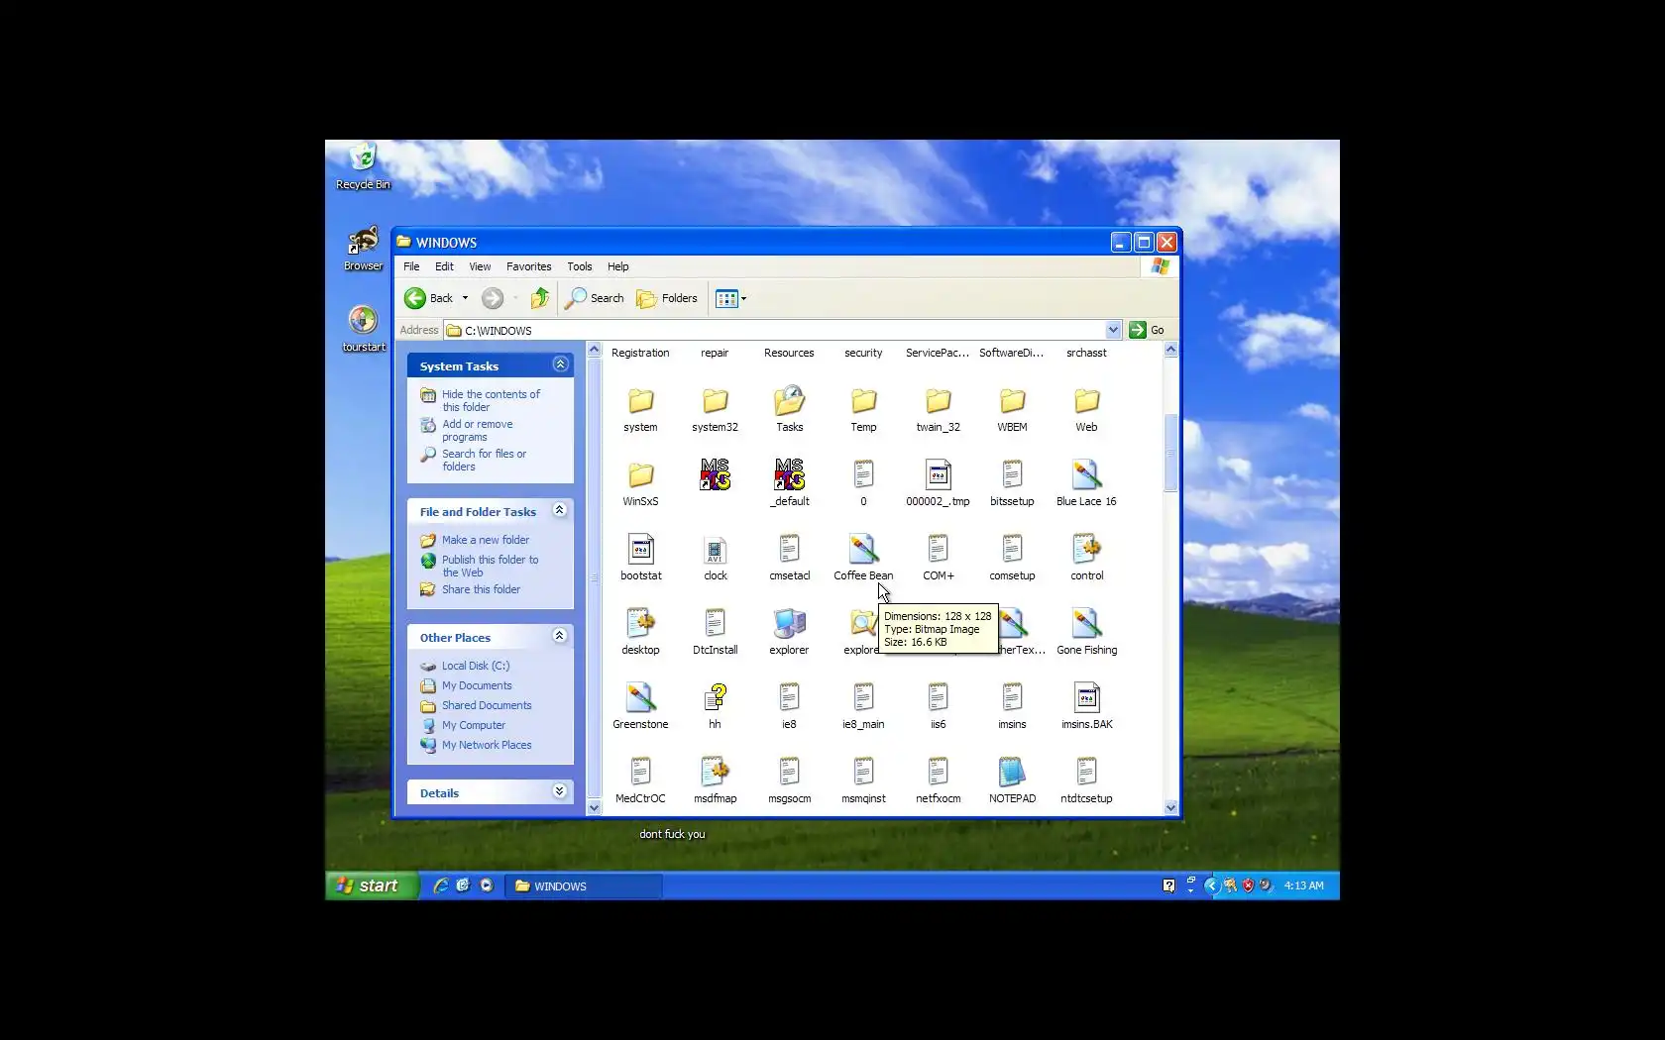Image resolution: width=1665 pixels, height=1040 pixels.
Task: Collapse the File and Folder Tasks panel
Action: point(560,510)
